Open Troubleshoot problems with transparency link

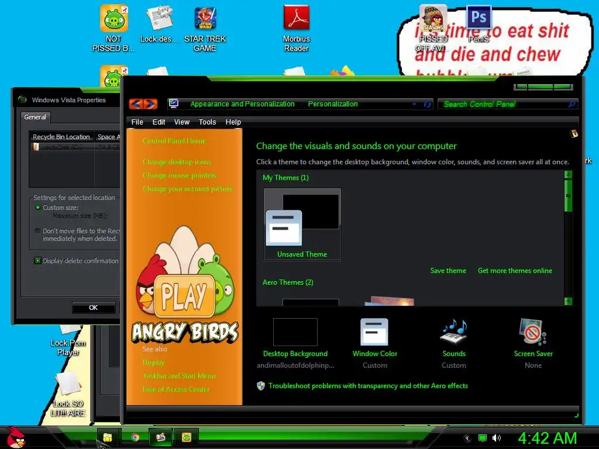pyautogui.click(x=368, y=386)
